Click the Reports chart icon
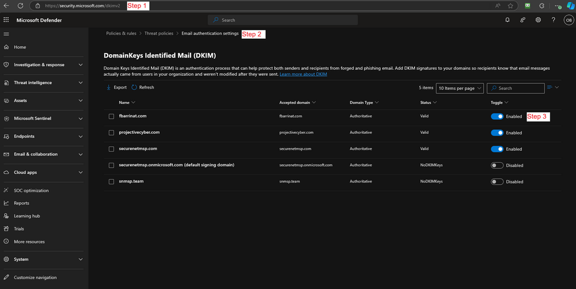 (6, 203)
